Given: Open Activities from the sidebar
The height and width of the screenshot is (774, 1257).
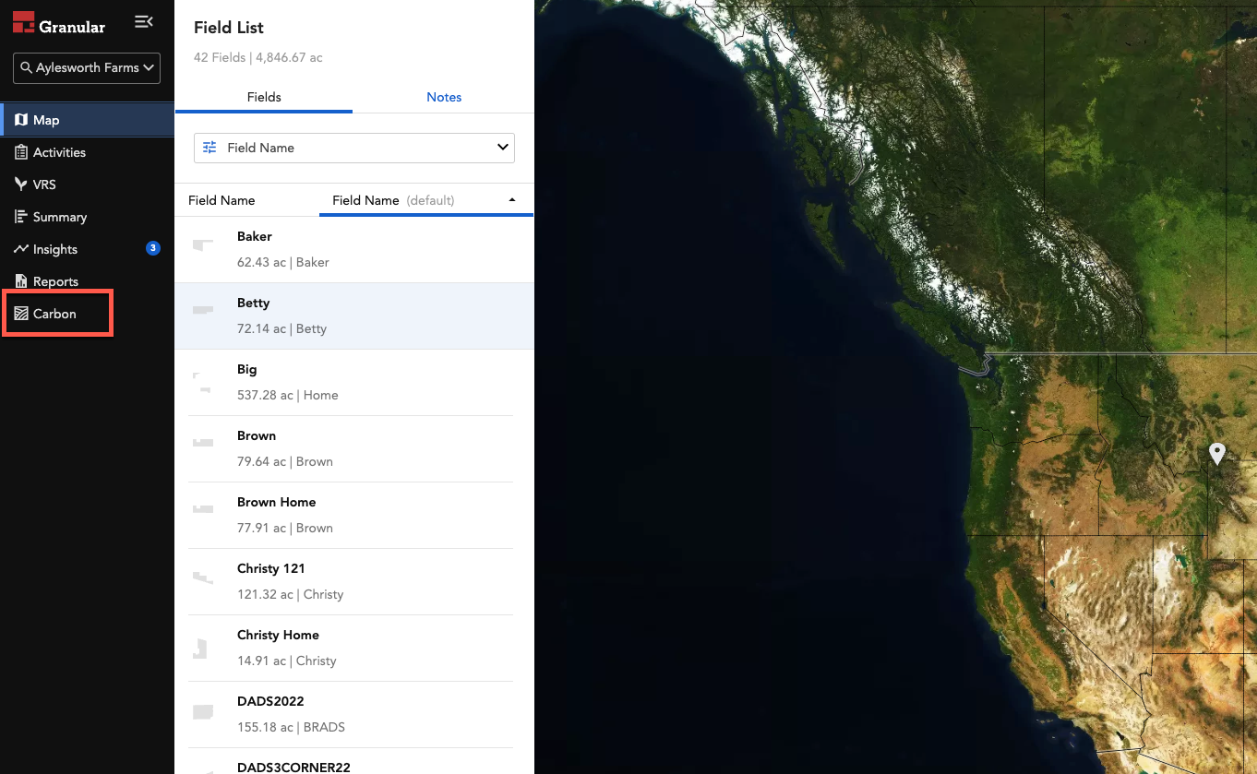Looking at the screenshot, I should click(87, 152).
